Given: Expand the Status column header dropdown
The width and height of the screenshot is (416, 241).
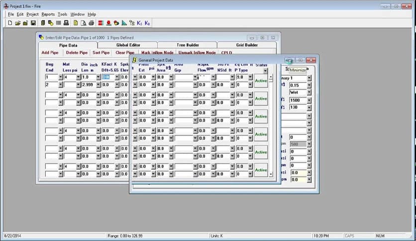Looking at the screenshot, I should 265,71.
